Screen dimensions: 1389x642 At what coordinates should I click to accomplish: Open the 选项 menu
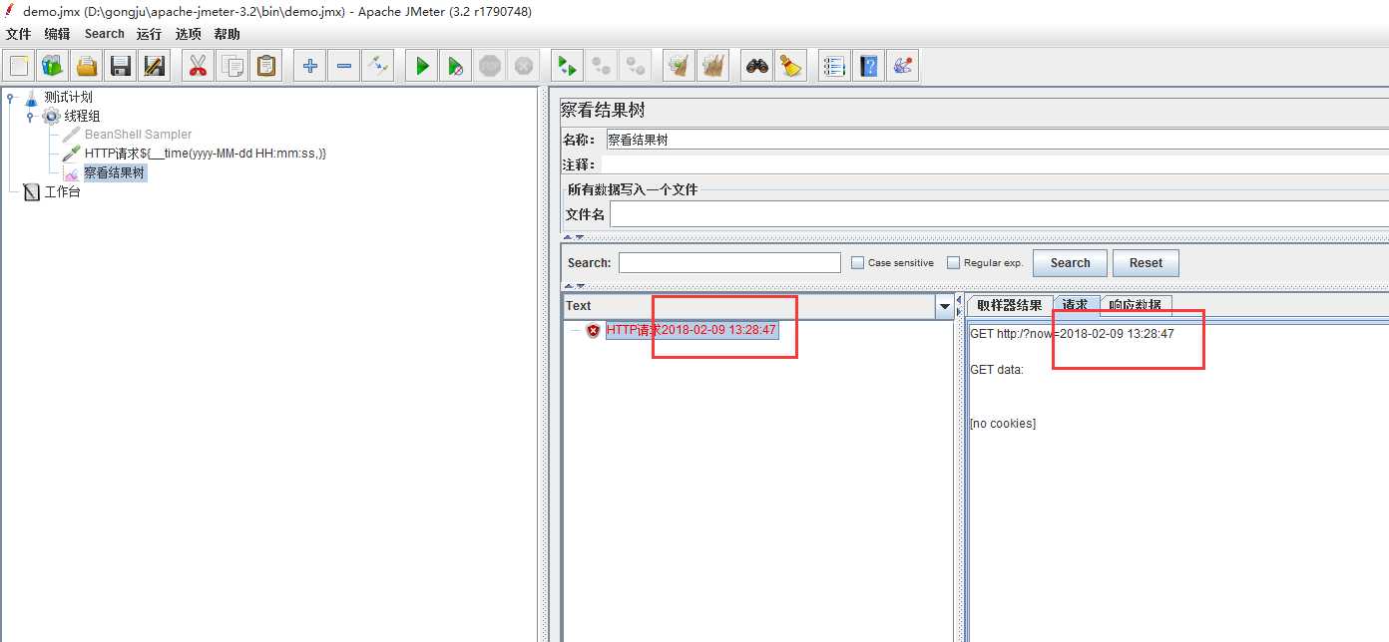pos(189,34)
